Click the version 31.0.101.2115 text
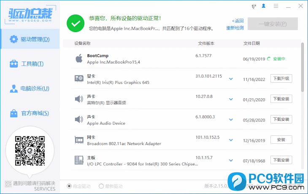The height and width of the screenshot is (194, 308). pyautogui.click(x=208, y=76)
